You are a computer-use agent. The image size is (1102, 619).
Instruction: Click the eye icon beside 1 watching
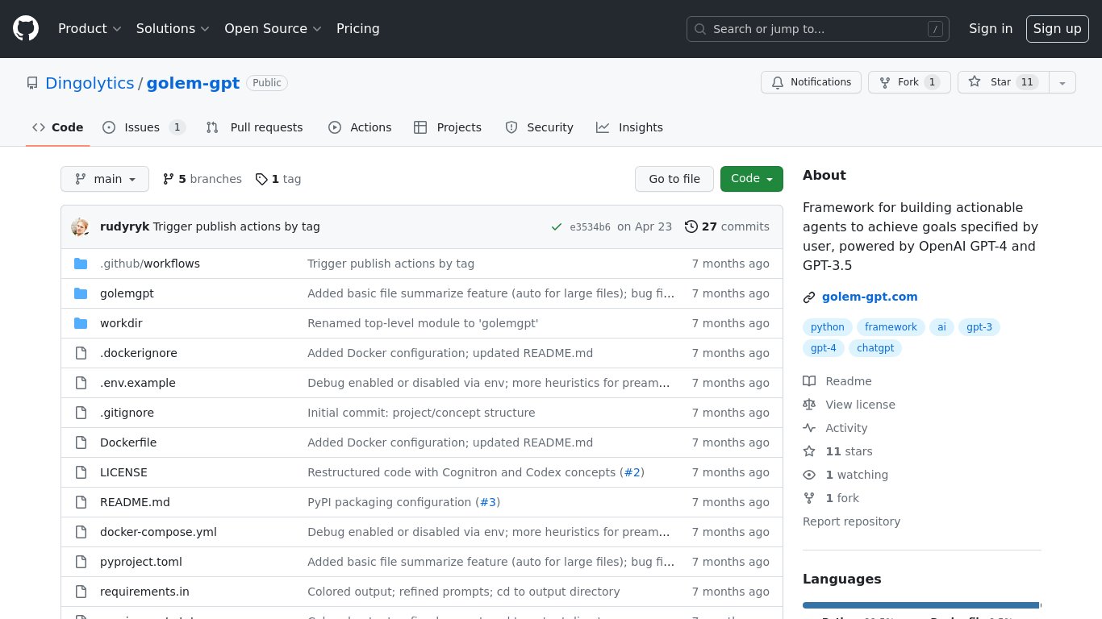[809, 475]
